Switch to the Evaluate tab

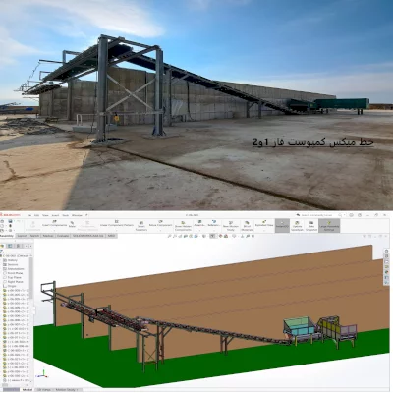pyautogui.click(x=63, y=236)
